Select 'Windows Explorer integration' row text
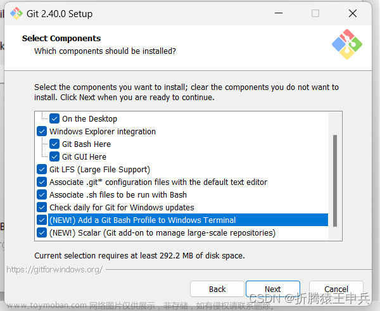Screen dimensions: 380x311 [x=103, y=131]
